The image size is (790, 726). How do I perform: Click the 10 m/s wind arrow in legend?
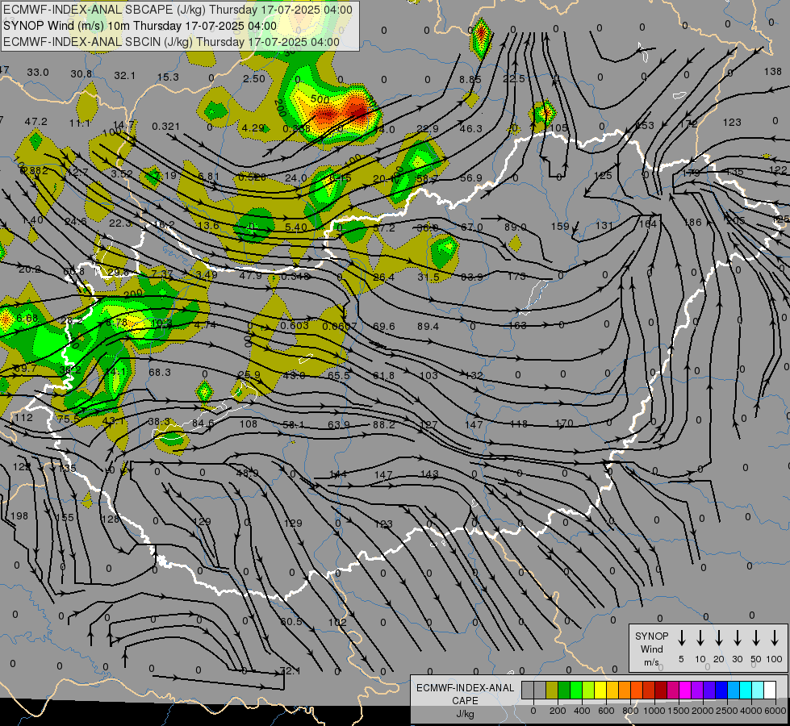(700, 638)
